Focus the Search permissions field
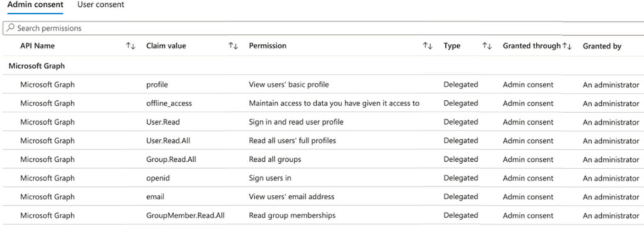Screen dimensions: 644x227 [x=323, y=28]
